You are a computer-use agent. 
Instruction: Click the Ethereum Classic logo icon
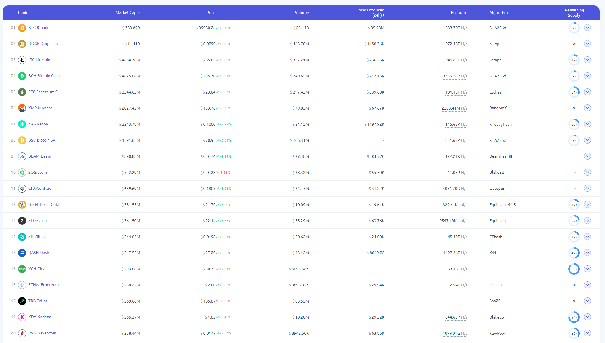pyautogui.click(x=22, y=92)
